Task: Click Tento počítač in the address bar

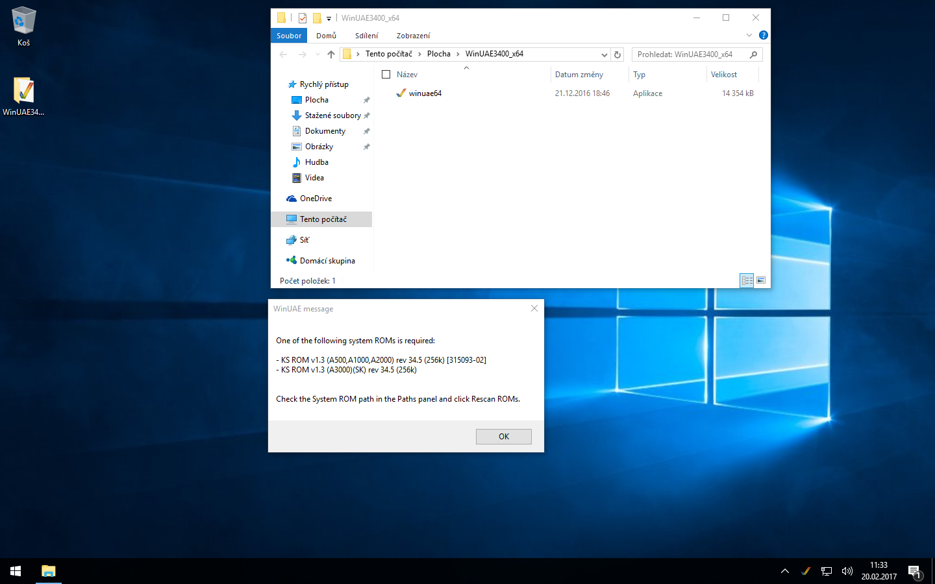Action: coord(389,54)
